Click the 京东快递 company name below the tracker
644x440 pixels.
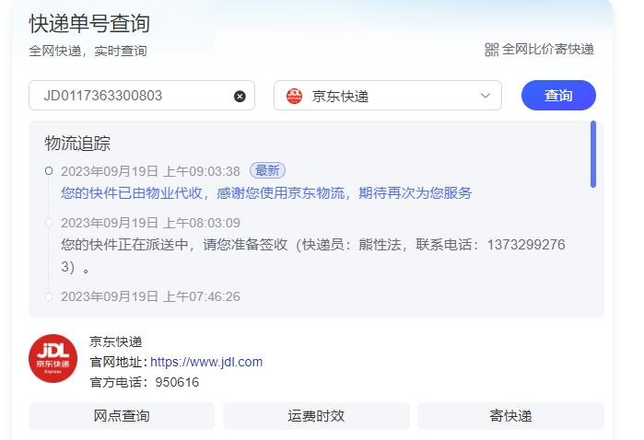[116, 342]
